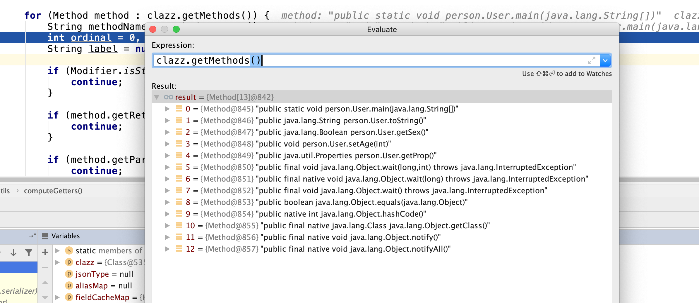Click the frames filter funnel icon
699x303 pixels.
[29, 253]
